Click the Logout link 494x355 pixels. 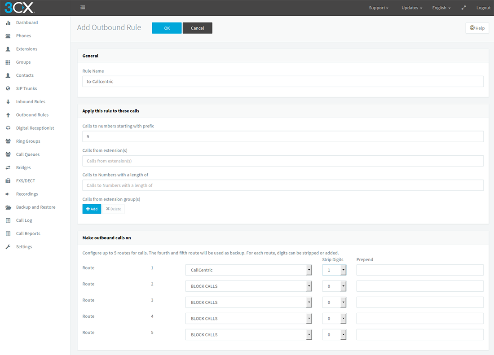(483, 8)
